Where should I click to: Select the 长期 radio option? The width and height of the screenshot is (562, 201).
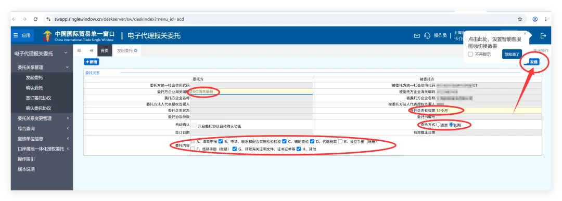coord(451,125)
